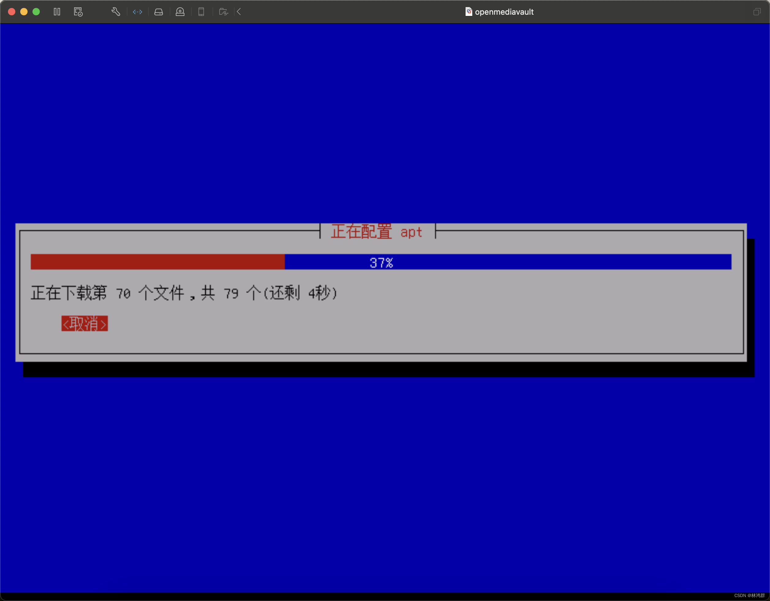The height and width of the screenshot is (601, 770).
Task: Click the openmediavault document icon in title
Action: (x=469, y=12)
